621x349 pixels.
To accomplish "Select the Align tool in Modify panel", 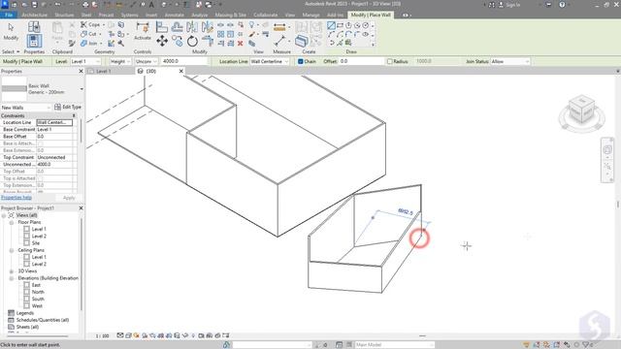I will coord(162,27).
